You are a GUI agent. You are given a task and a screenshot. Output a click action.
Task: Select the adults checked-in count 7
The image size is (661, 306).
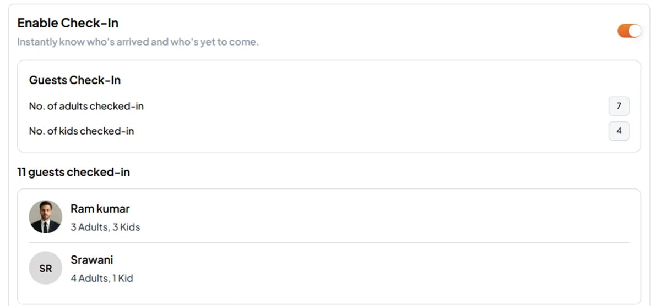619,106
